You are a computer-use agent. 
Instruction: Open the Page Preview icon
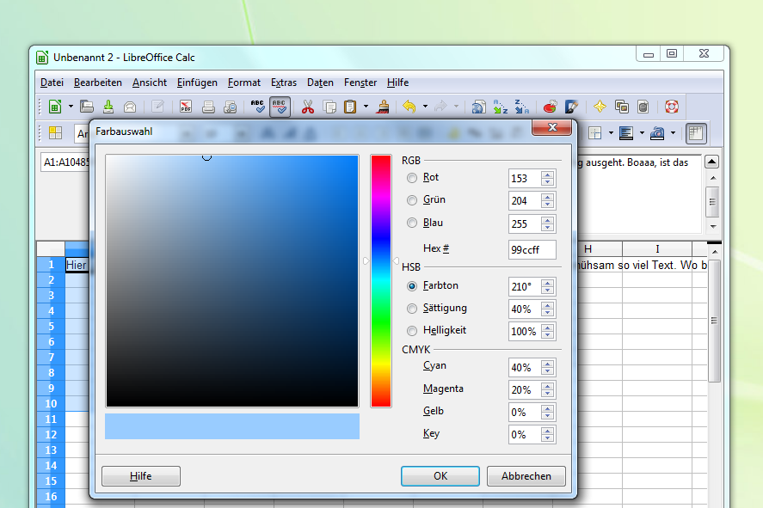[x=231, y=107]
